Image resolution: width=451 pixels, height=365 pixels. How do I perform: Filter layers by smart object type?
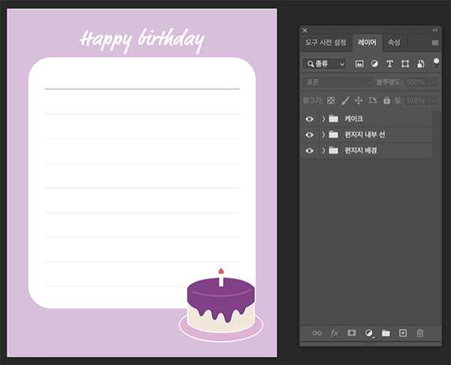420,64
